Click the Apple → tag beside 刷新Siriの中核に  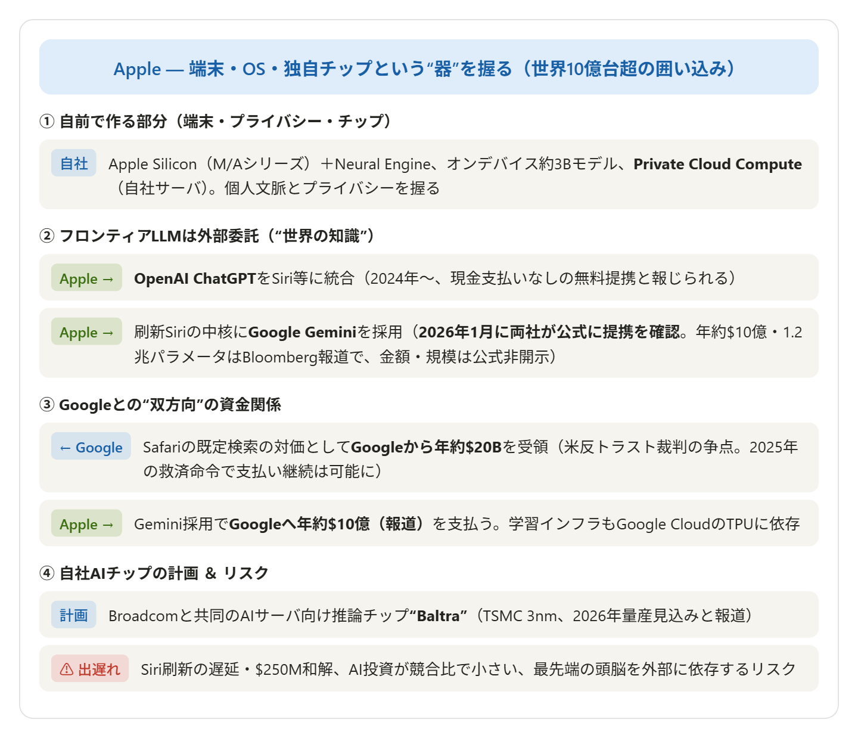86,332
